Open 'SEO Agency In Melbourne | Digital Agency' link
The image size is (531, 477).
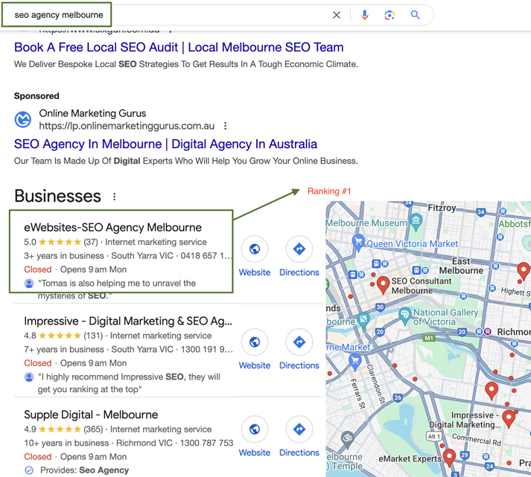pos(165,144)
